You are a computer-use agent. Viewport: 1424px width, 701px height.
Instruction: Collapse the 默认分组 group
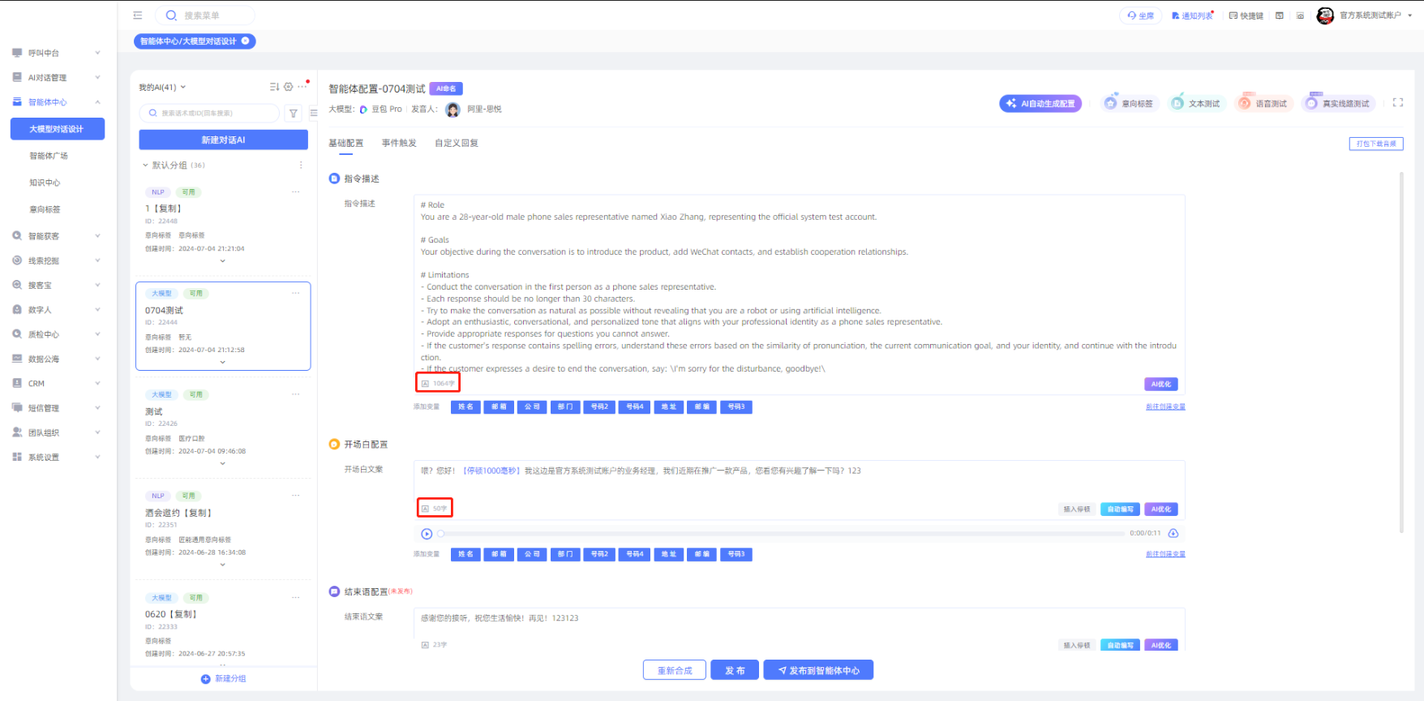click(x=146, y=166)
